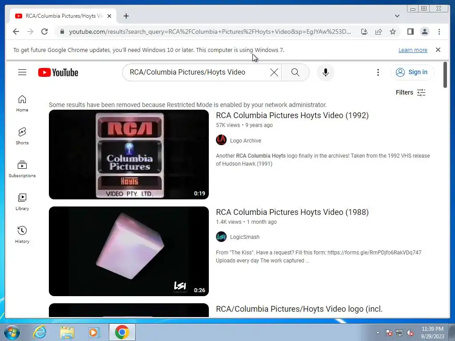Open Chrome three-dot menu
The width and height of the screenshot is (455, 341).
(x=439, y=32)
